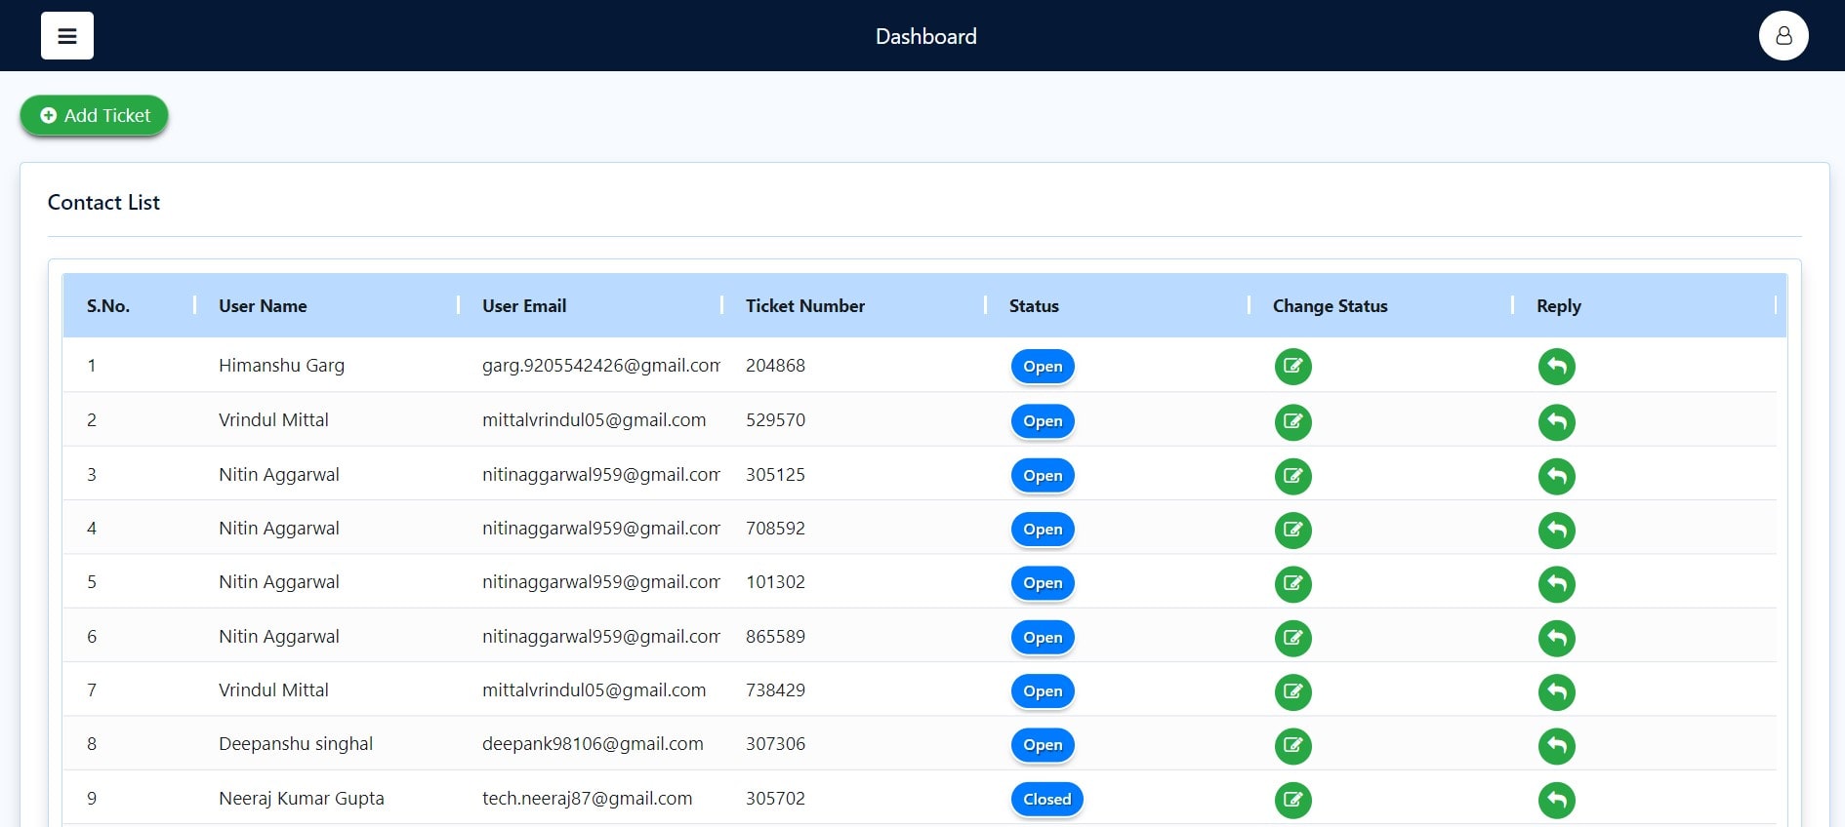This screenshot has width=1845, height=827.
Task: Sort by Status column header
Action: click(1034, 306)
